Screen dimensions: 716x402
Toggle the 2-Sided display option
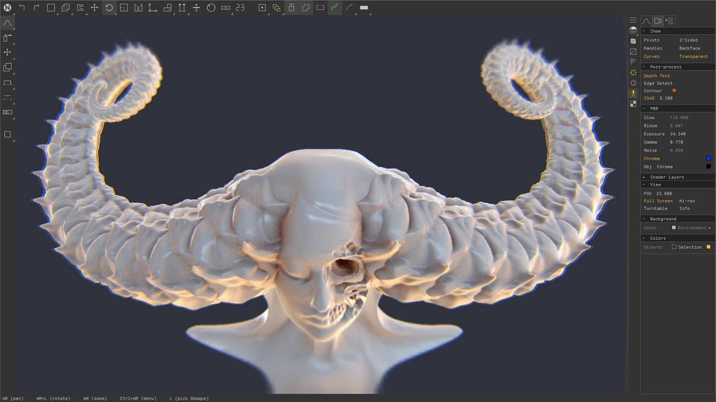click(x=688, y=40)
